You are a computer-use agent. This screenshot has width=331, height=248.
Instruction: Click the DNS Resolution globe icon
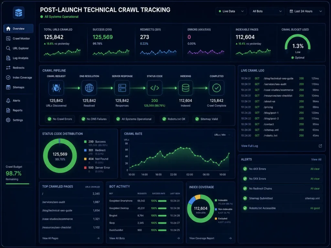(89, 88)
